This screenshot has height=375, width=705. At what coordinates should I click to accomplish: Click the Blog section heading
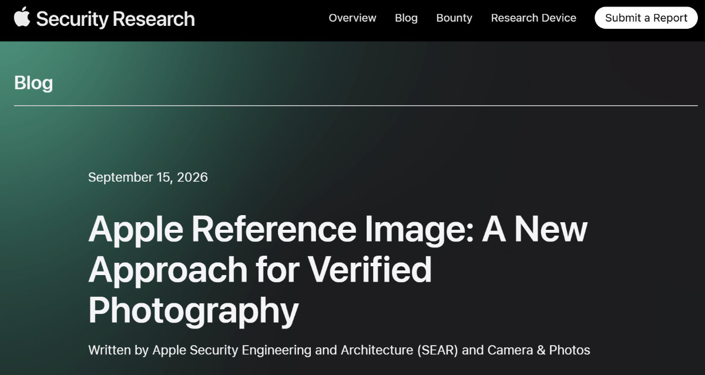point(33,83)
